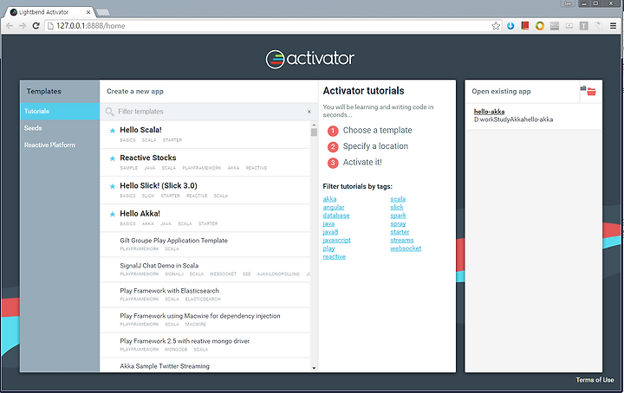The image size is (624, 393).
Task: Click the template list scroll up arrow
Action: coord(314,124)
